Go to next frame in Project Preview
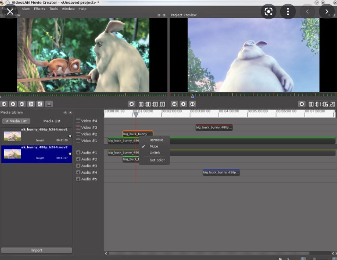The height and width of the screenshot is (260, 337). [192, 104]
